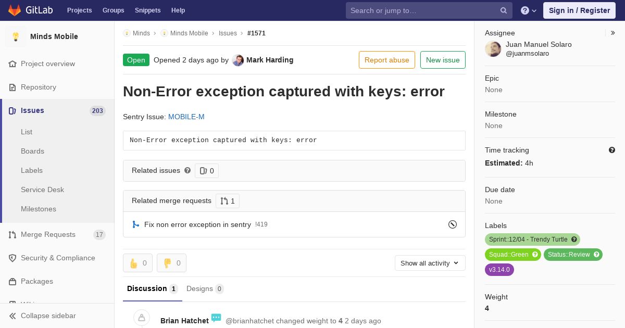Open Issues in the sidebar
The width and height of the screenshot is (625, 328).
(x=32, y=110)
